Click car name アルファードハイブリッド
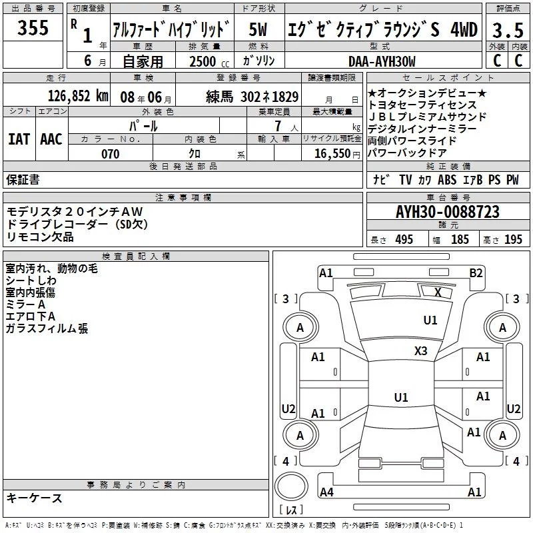533x533 pixels. coord(171,29)
